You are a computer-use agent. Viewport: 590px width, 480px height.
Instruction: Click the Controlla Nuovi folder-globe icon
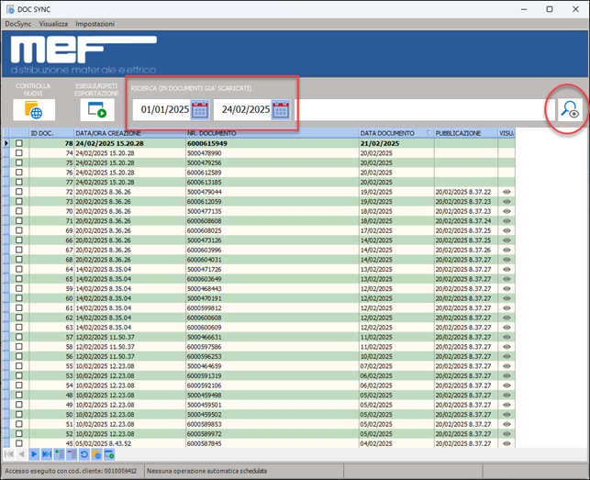[34, 110]
